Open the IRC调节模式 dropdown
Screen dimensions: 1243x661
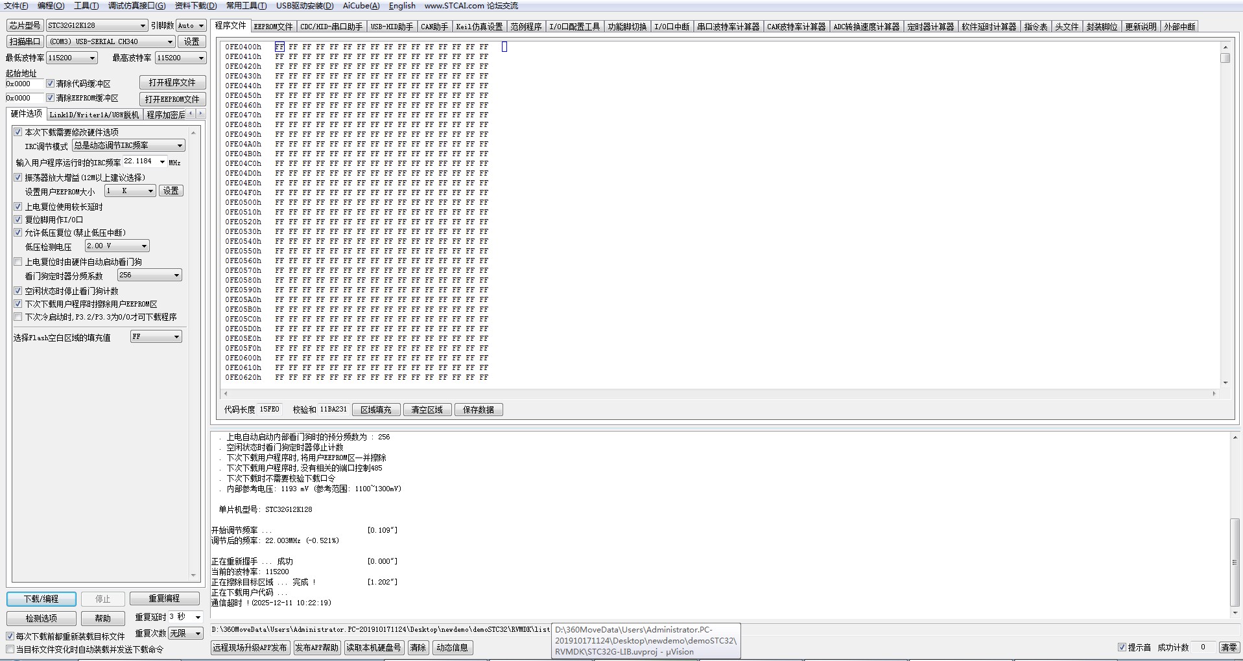coord(180,146)
